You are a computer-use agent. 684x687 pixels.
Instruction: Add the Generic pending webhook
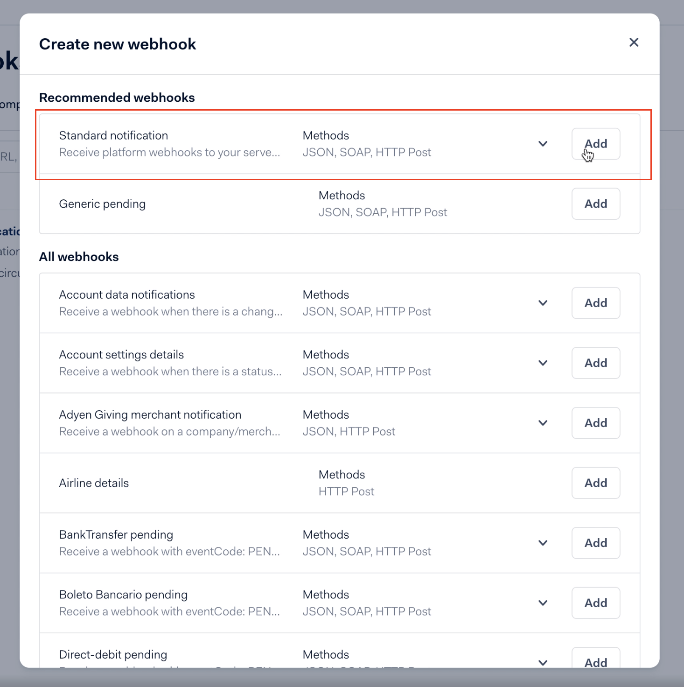pyautogui.click(x=596, y=204)
